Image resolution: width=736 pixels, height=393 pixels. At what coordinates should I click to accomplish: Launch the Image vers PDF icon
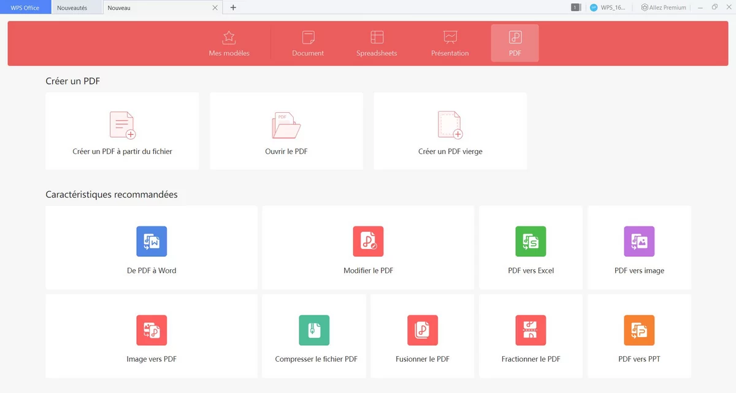click(x=151, y=330)
